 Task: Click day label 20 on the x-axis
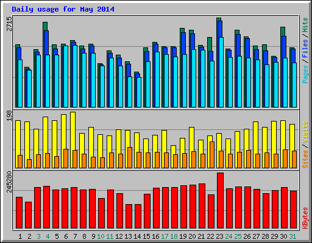pos(192,236)
